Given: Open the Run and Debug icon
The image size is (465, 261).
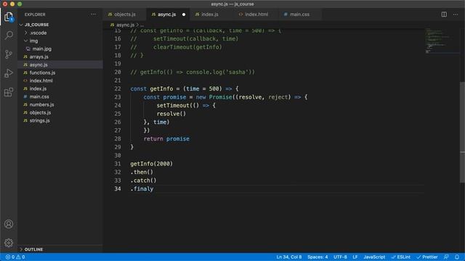Looking at the screenshot, I should coord(9,73).
